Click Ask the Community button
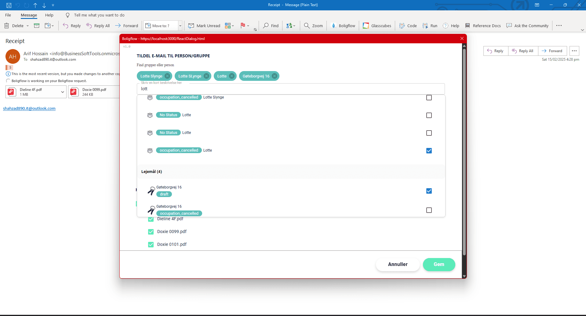This screenshot has height=316, width=586. coord(527,26)
